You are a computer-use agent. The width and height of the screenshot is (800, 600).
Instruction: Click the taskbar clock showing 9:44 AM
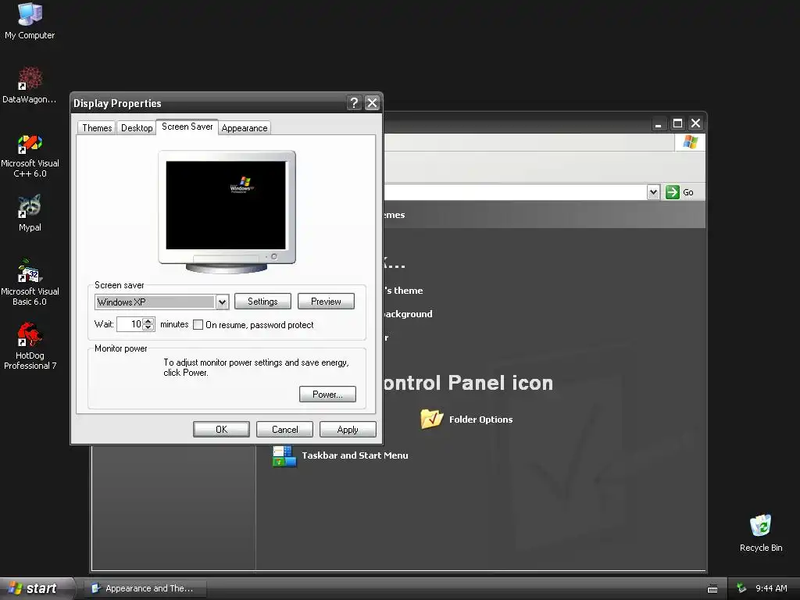point(771,588)
